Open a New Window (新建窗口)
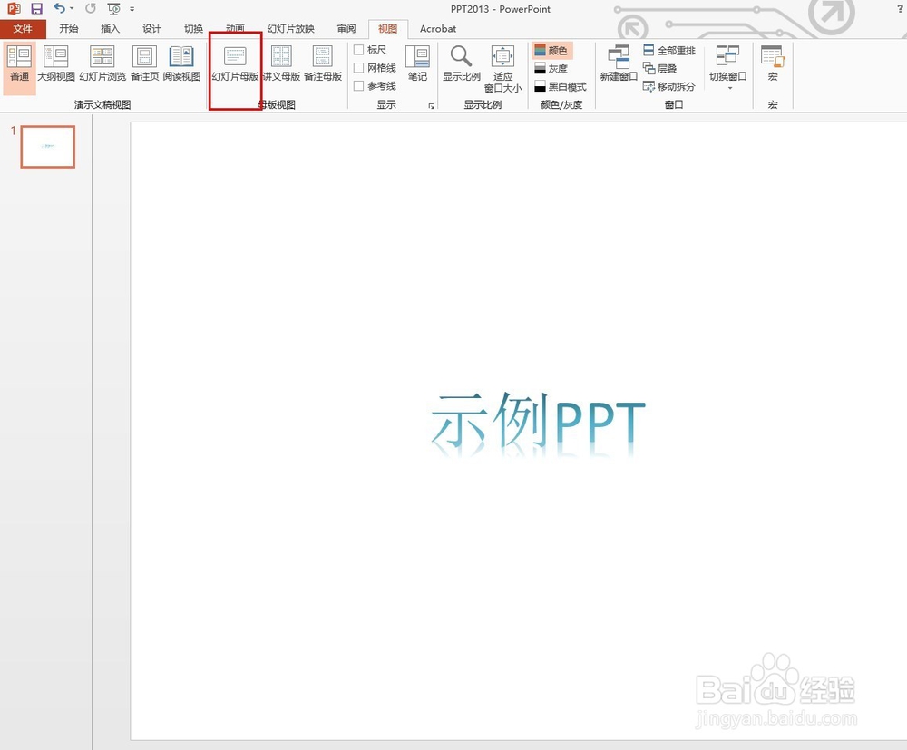The height and width of the screenshot is (750, 907). [619, 64]
